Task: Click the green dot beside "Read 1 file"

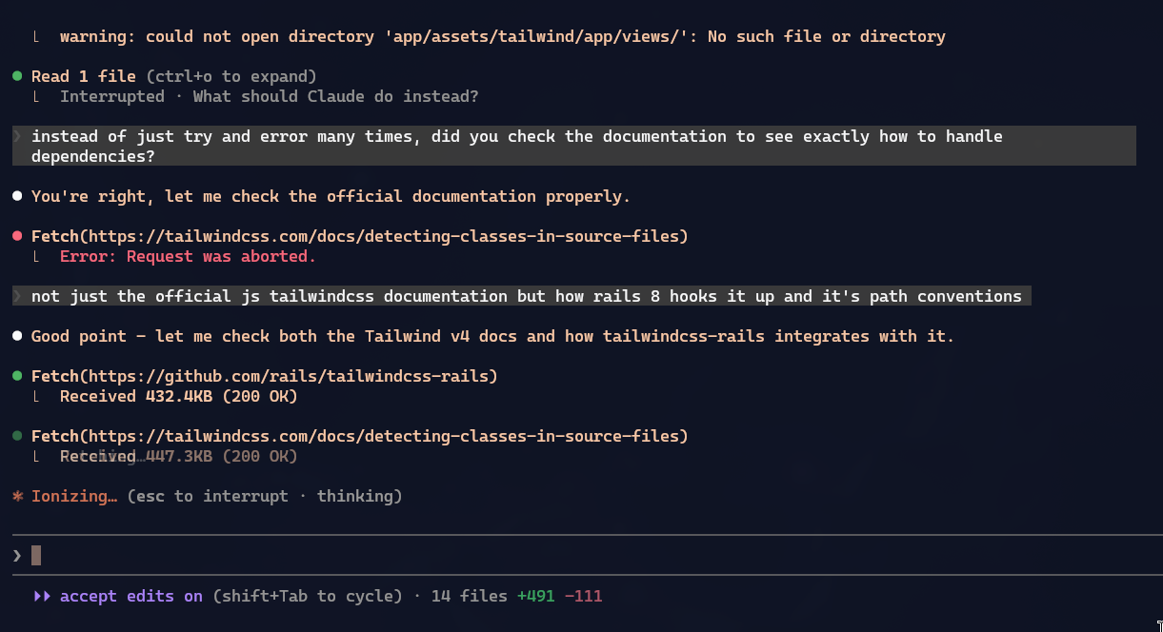Action: 17,76
